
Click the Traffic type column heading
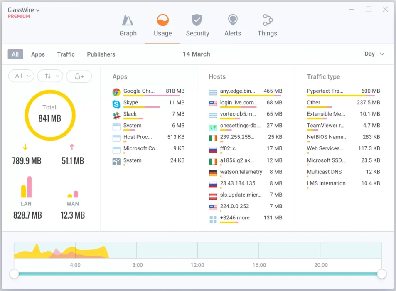324,76
